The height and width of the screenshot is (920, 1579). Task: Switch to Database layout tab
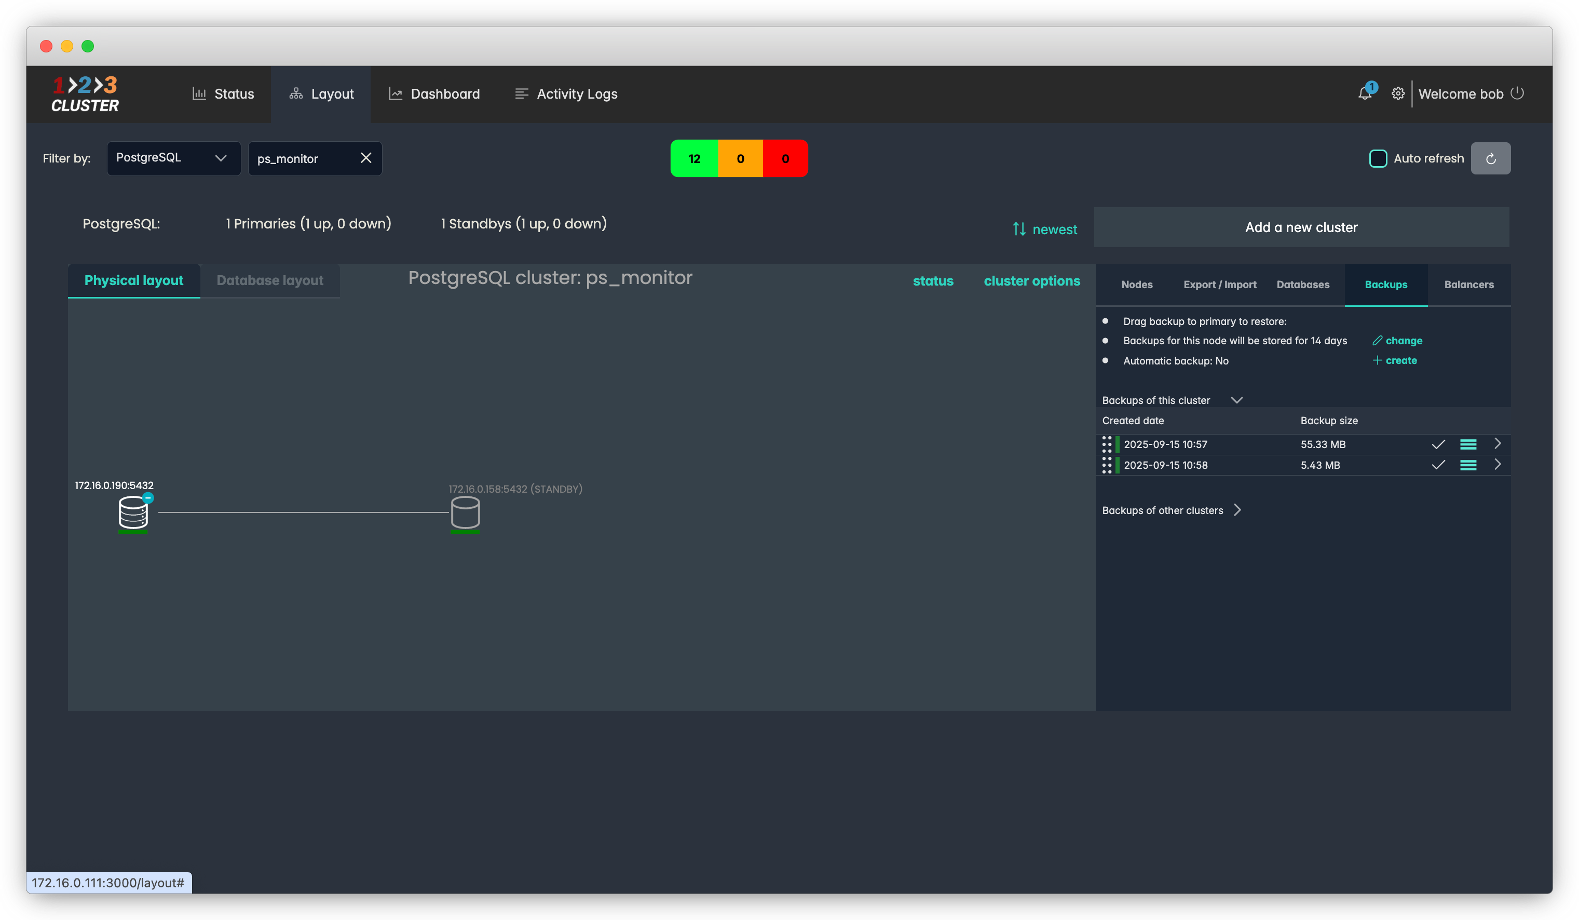[270, 280]
